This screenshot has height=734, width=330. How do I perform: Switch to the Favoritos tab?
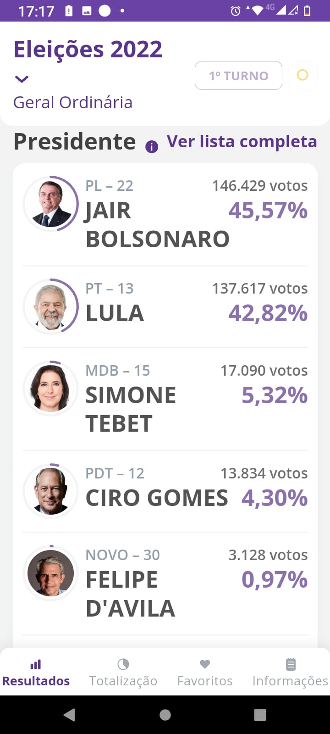pos(205,671)
